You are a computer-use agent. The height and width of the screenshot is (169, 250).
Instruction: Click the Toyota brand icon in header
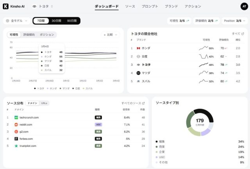pyautogui.click(x=34, y=6)
